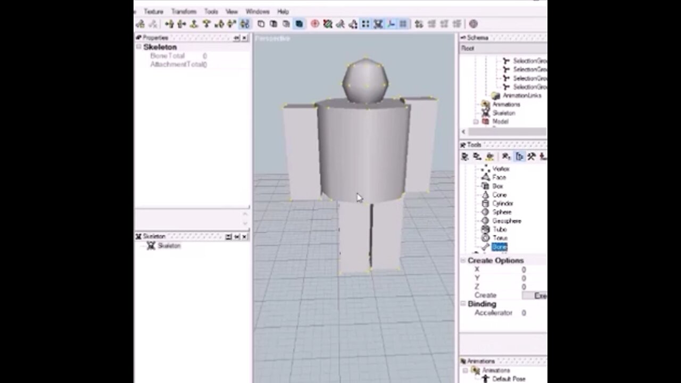Click the Properties description scroll-down arrow
Viewport: 681px width, 383px height.
point(245,223)
